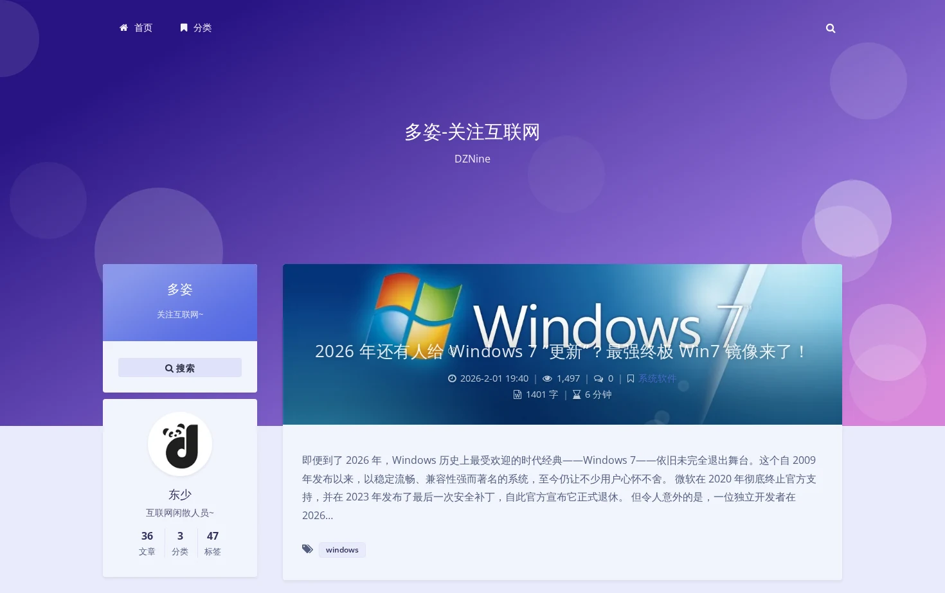Click the bookmark icon beside 分类
The height and width of the screenshot is (593, 945).
(184, 28)
